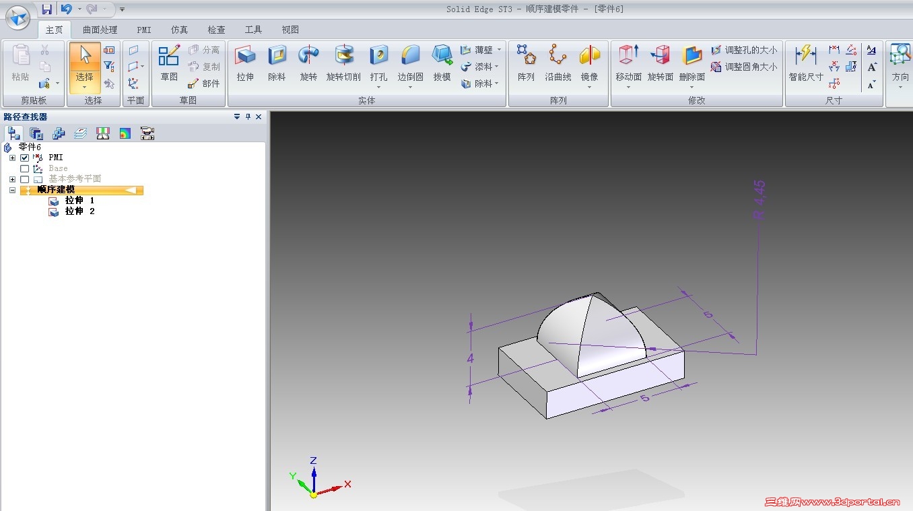Screen dimensions: 913x511
Task: Select the 拉伸 extrude tool
Action: [x=245, y=65]
